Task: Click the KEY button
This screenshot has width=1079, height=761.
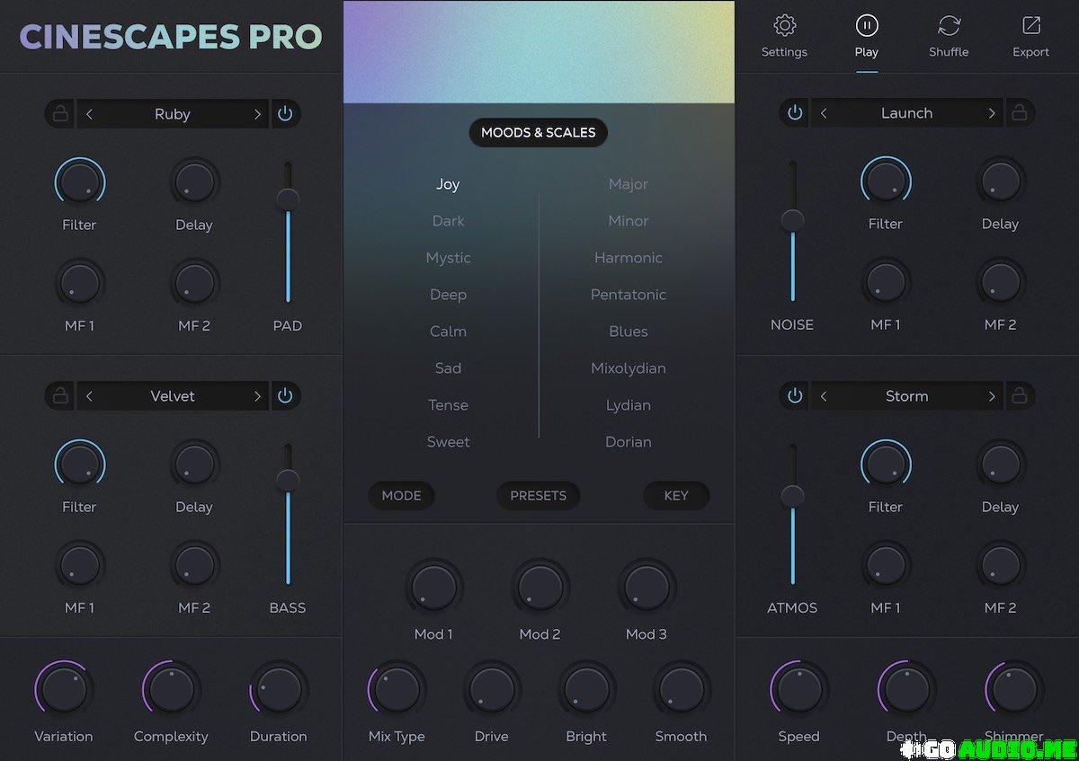Action: click(676, 496)
